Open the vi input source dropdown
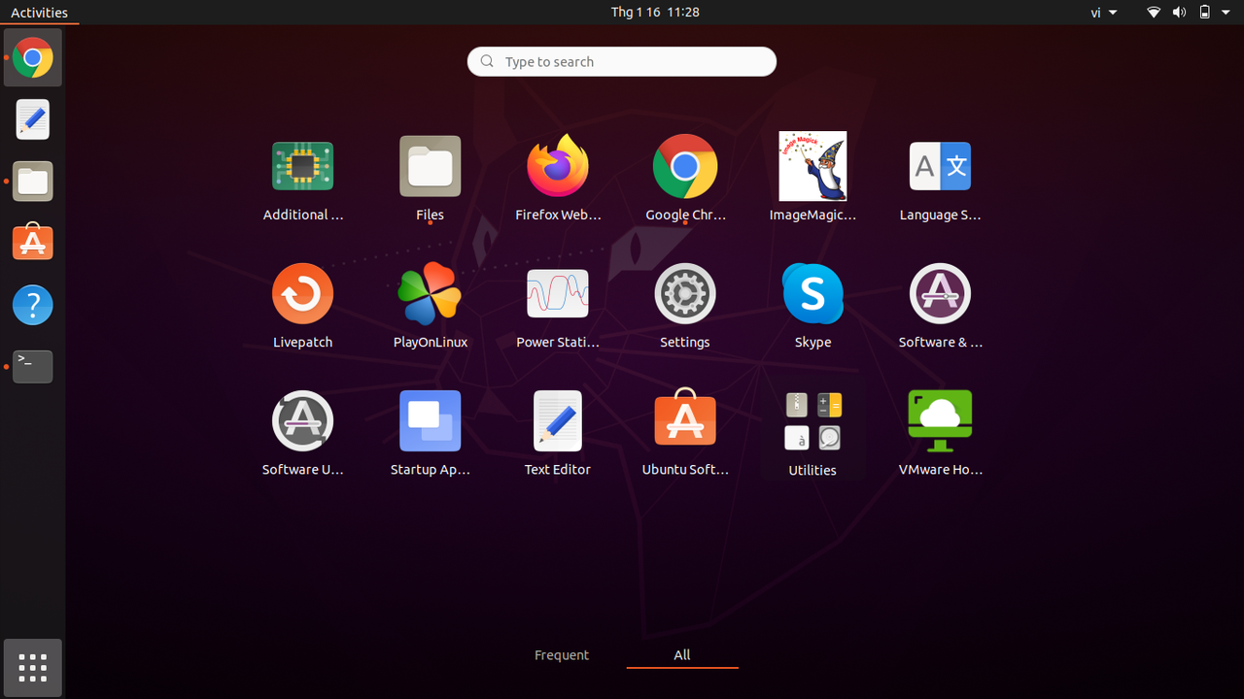The height and width of the screenshot is (699, 1244). [x=1104, y=13]
